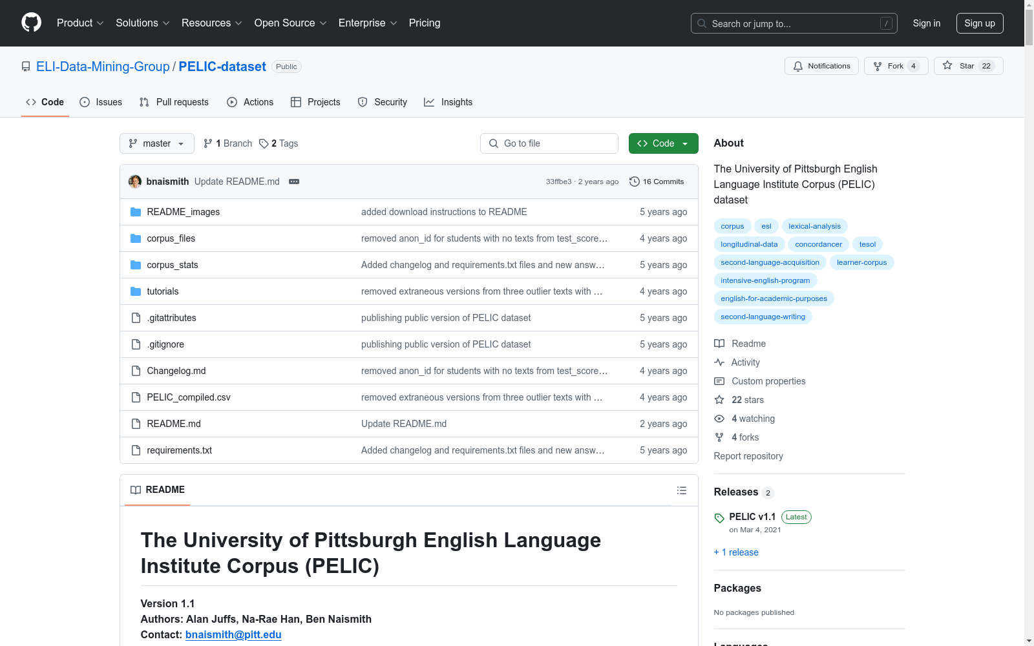Open the master branch selector dropdown
1034x646 pixels.
click(157, 143)
